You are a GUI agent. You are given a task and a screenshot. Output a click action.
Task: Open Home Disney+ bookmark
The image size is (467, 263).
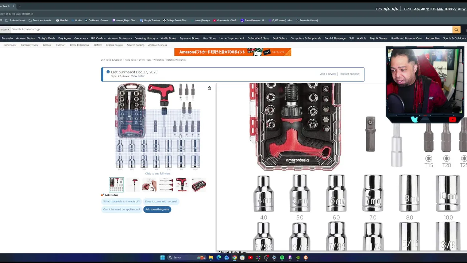click(200, 20)
